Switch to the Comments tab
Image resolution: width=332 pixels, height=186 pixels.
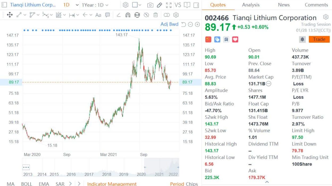click(316, 5)
